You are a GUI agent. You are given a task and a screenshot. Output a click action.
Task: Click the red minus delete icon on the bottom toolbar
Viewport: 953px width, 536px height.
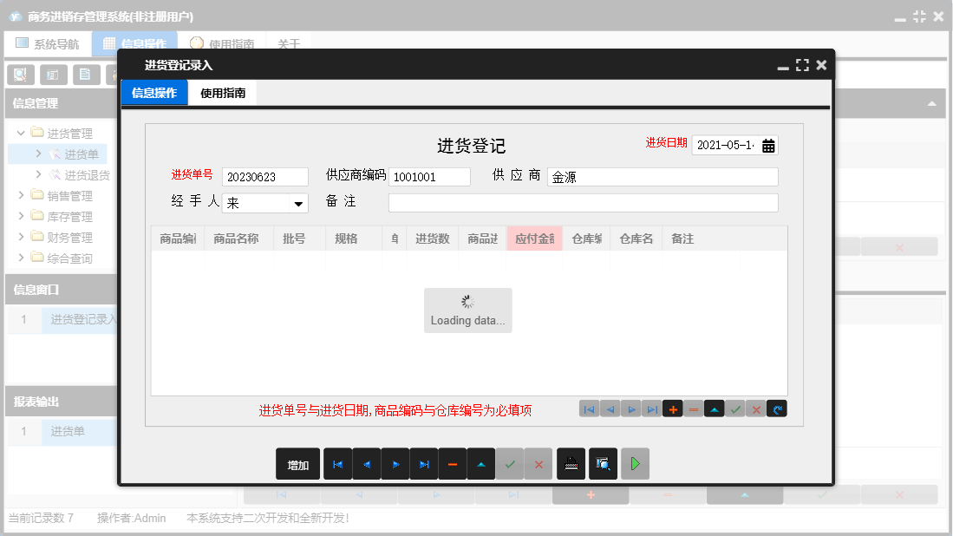pyautogui.click(x=452, y=463)
